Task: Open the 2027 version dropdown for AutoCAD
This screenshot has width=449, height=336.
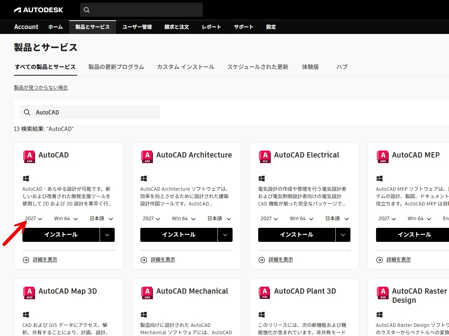Action: pos(34,218)
